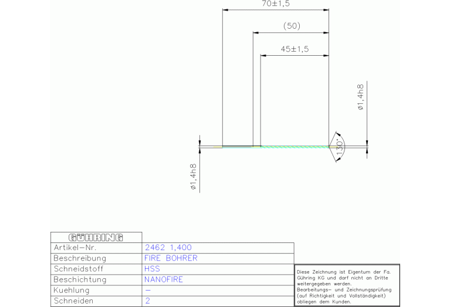Click the Schneidstoff row label
Viewport: 450px width, 307px height.
click(80, 269)
